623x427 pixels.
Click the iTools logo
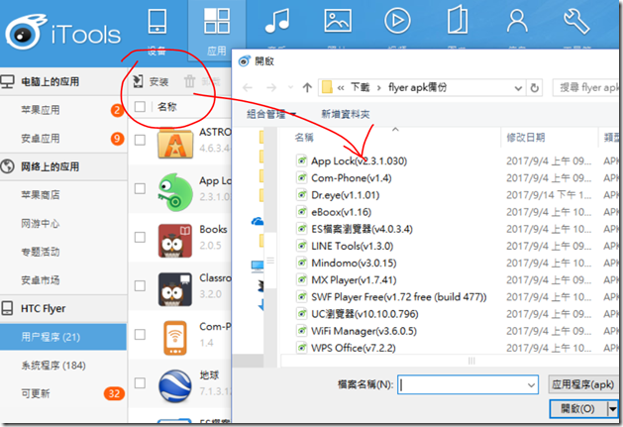63,33
